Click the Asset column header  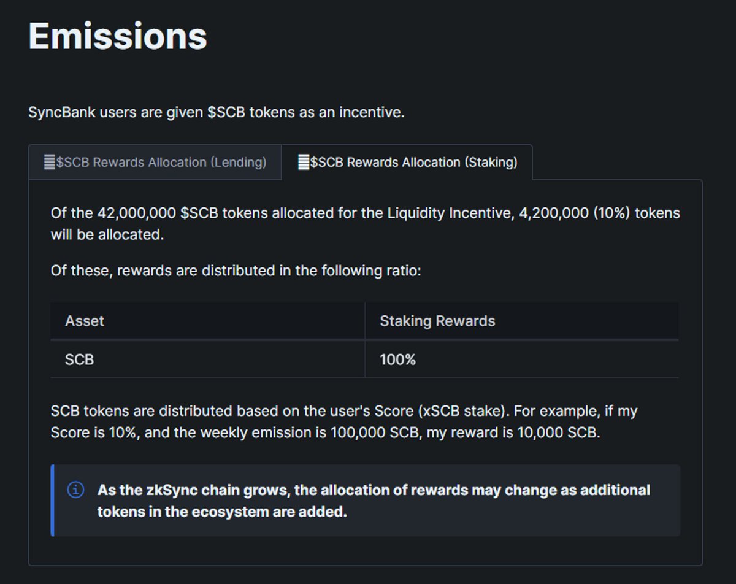point(207,321)
